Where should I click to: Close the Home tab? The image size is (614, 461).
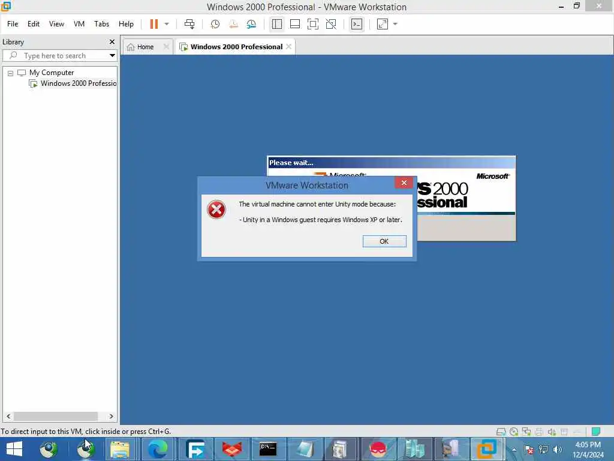[167, 47]
